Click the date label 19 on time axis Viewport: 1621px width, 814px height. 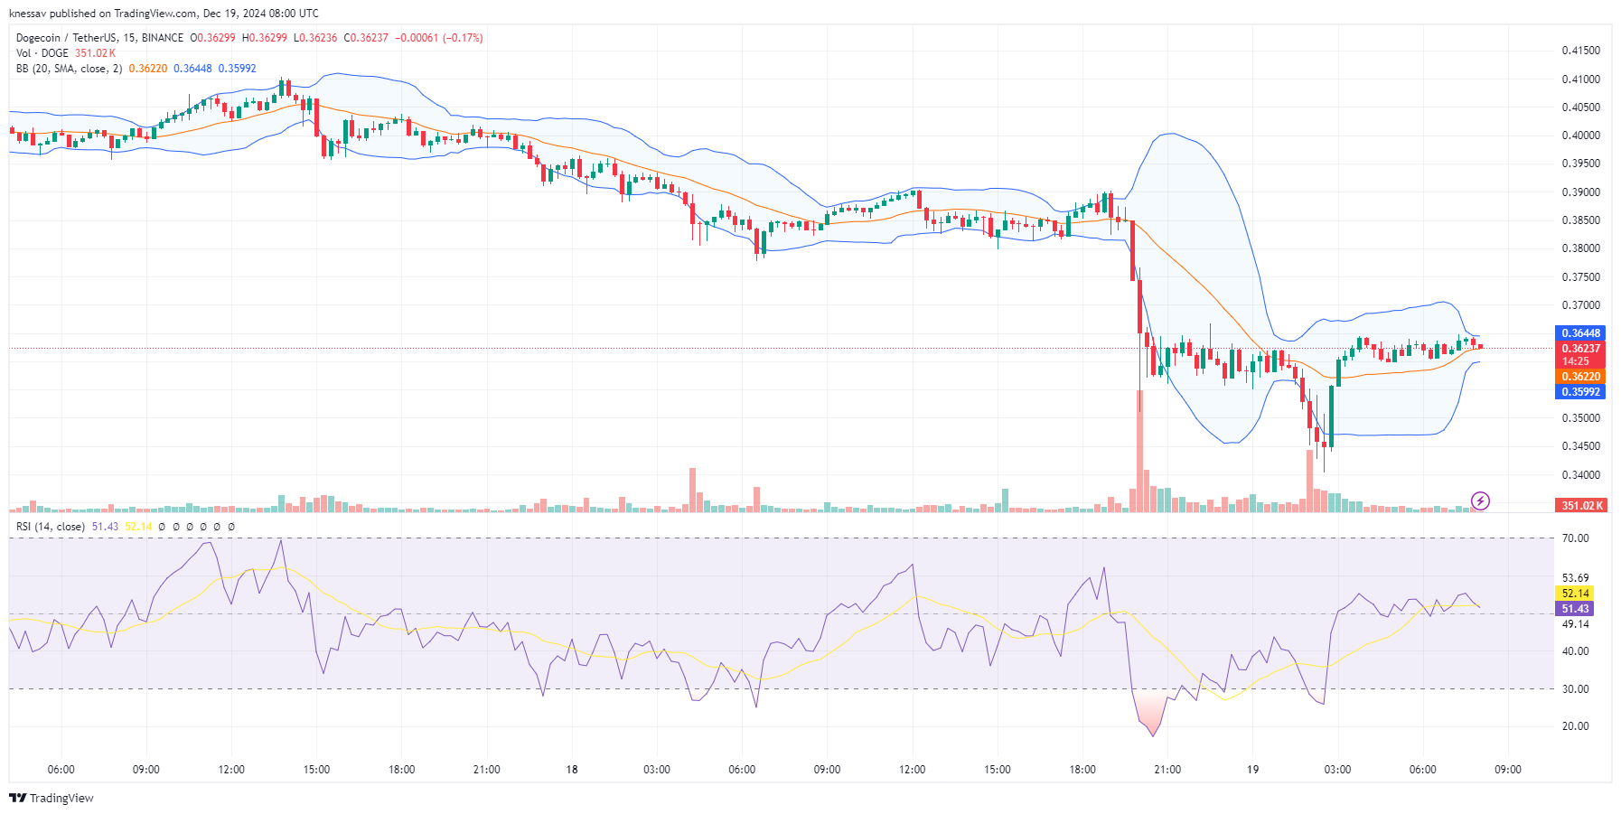(x=1252, y=770)
